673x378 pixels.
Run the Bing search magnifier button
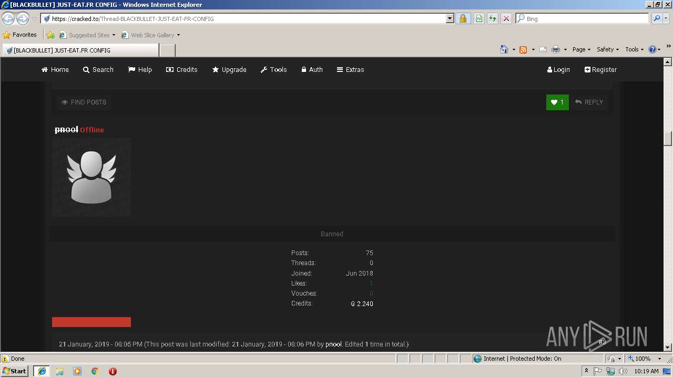click(x=656, y=18)
